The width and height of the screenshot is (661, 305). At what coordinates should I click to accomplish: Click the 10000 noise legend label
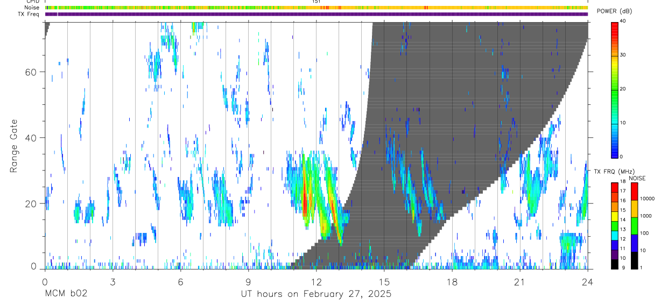pyautogui.click(x=646, y=198)
